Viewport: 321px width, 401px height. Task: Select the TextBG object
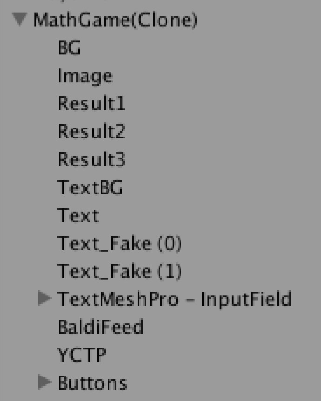click(x=90, y=188)
